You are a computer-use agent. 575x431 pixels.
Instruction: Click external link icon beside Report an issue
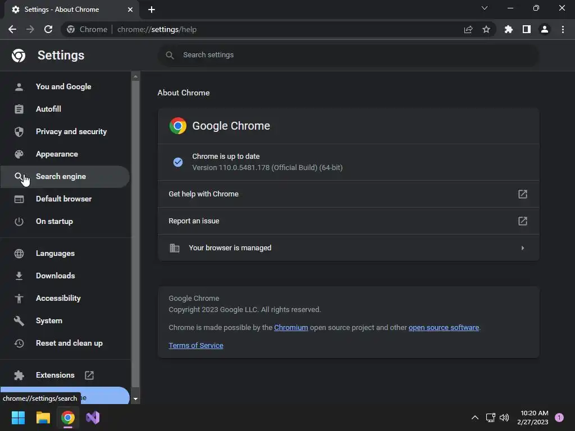[x=523, y=221]
